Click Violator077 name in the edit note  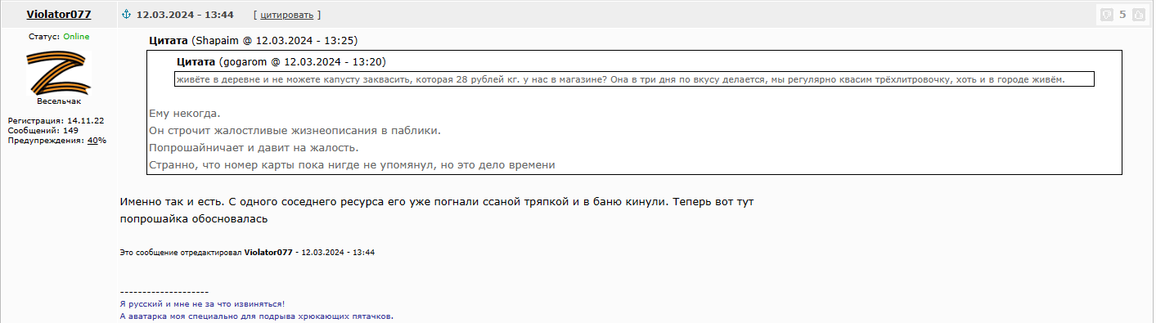pos(268,253)
